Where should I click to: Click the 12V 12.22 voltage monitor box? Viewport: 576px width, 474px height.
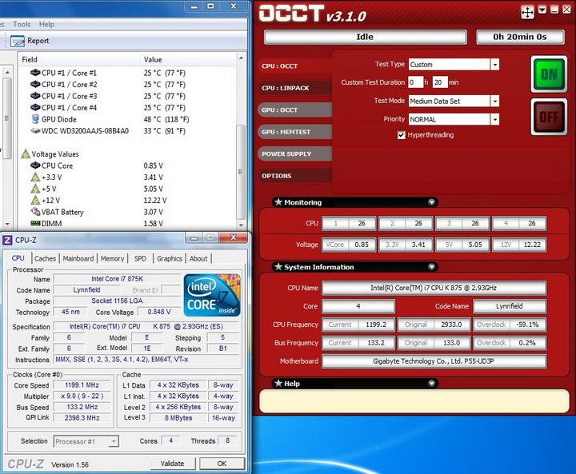tap(519, 245)
